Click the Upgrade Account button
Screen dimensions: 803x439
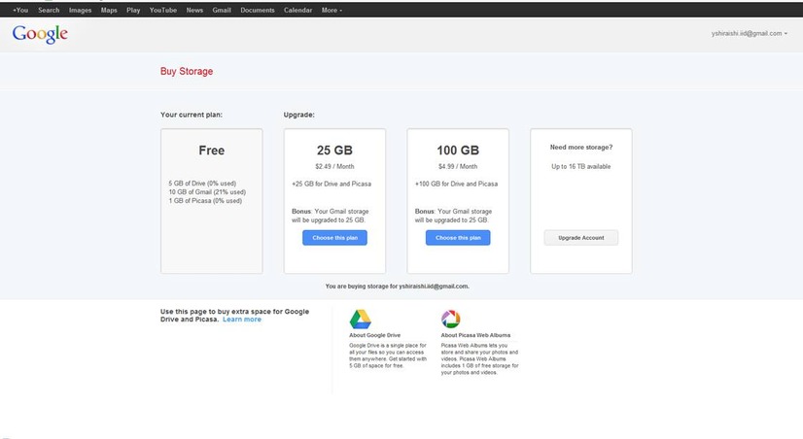(x=581, y=237)
